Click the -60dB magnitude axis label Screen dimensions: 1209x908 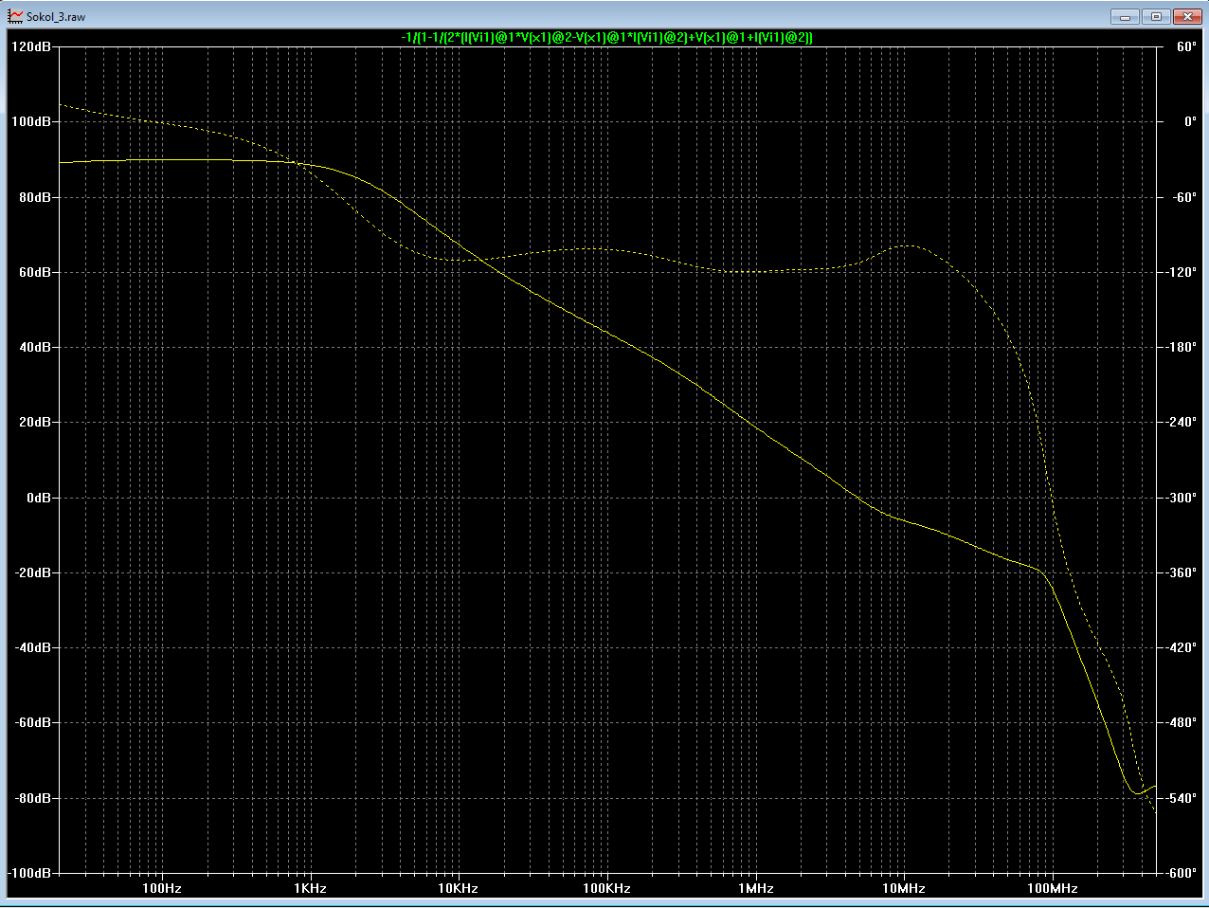tap(32, 722)
